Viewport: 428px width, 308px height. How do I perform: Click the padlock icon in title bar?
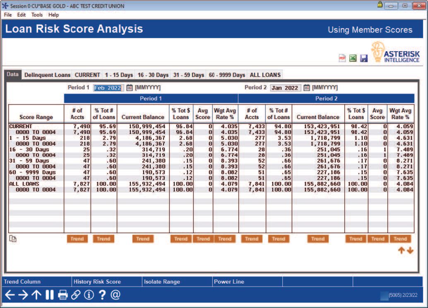[x=380, y=5]
